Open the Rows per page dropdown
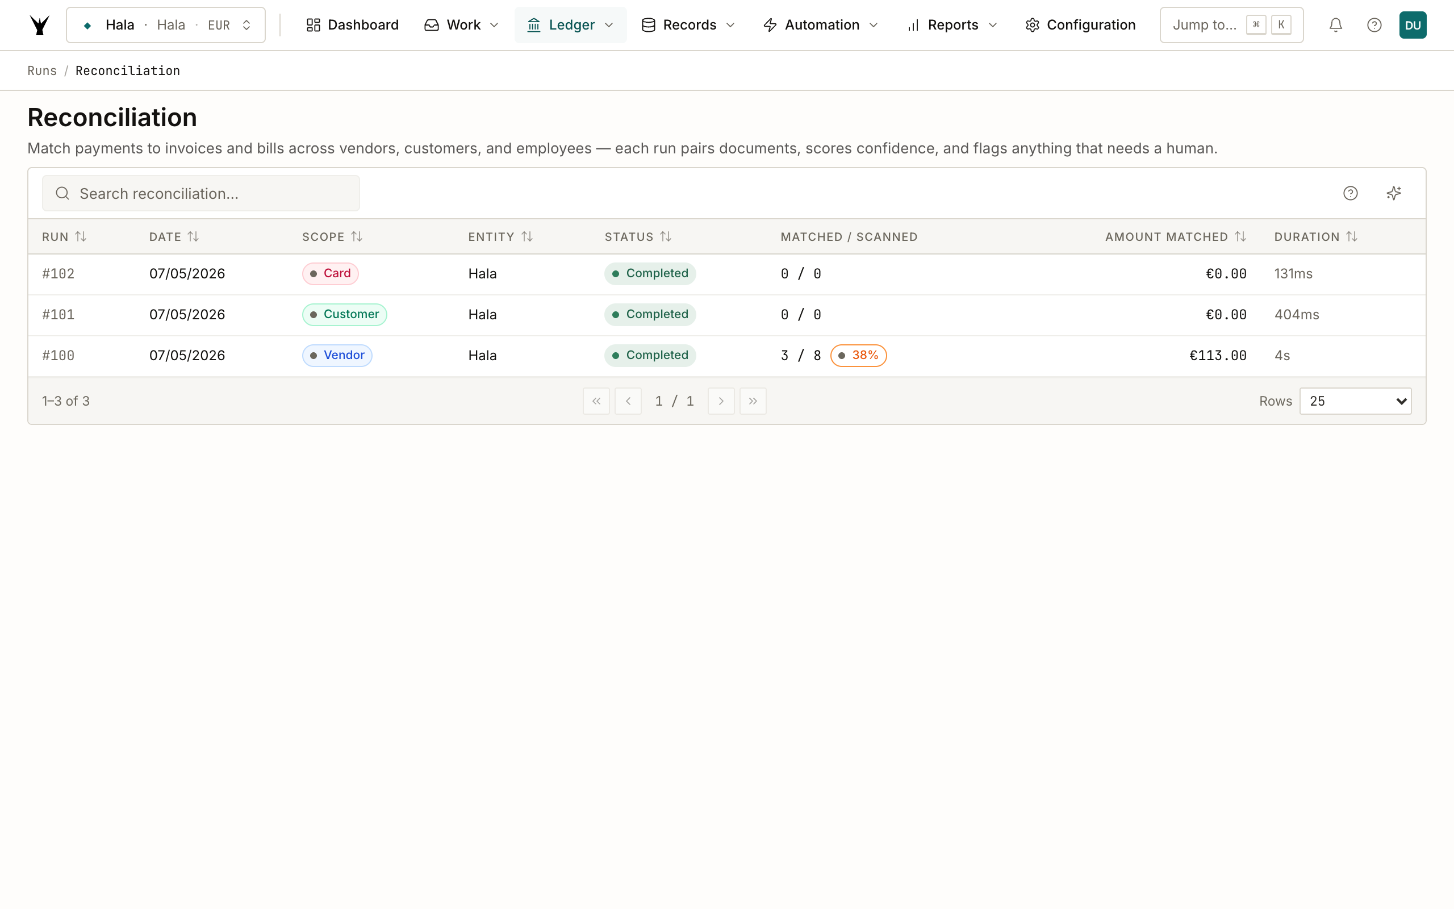Image resolution: width=1454 pixels, height=909 pixels. [1356, 401]
